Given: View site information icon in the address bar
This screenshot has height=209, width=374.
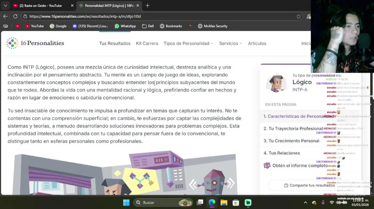Looking at the screenshot, I should tap(25, 16).
